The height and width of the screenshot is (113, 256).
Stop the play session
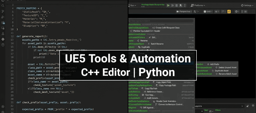coord(176,5)
